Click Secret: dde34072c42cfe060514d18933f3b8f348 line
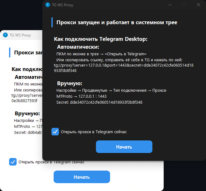The width and height of the screenshot is (206, 191). [99, 102]
